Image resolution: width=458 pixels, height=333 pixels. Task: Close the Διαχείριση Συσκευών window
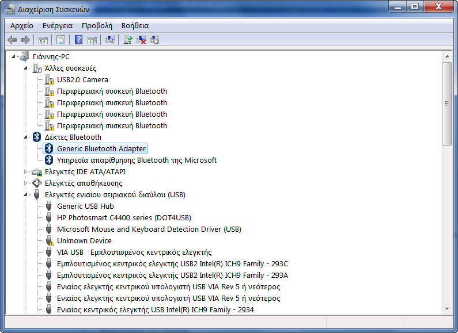[x=439, y=7]
